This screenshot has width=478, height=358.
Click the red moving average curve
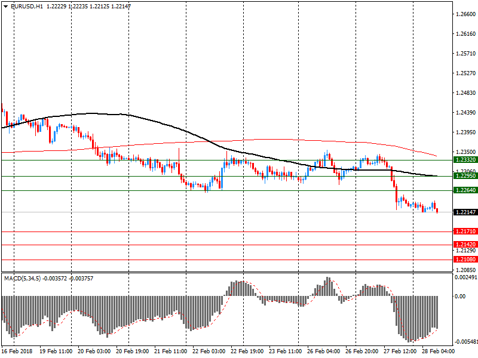pyautogui.click(x=269, y=140)
